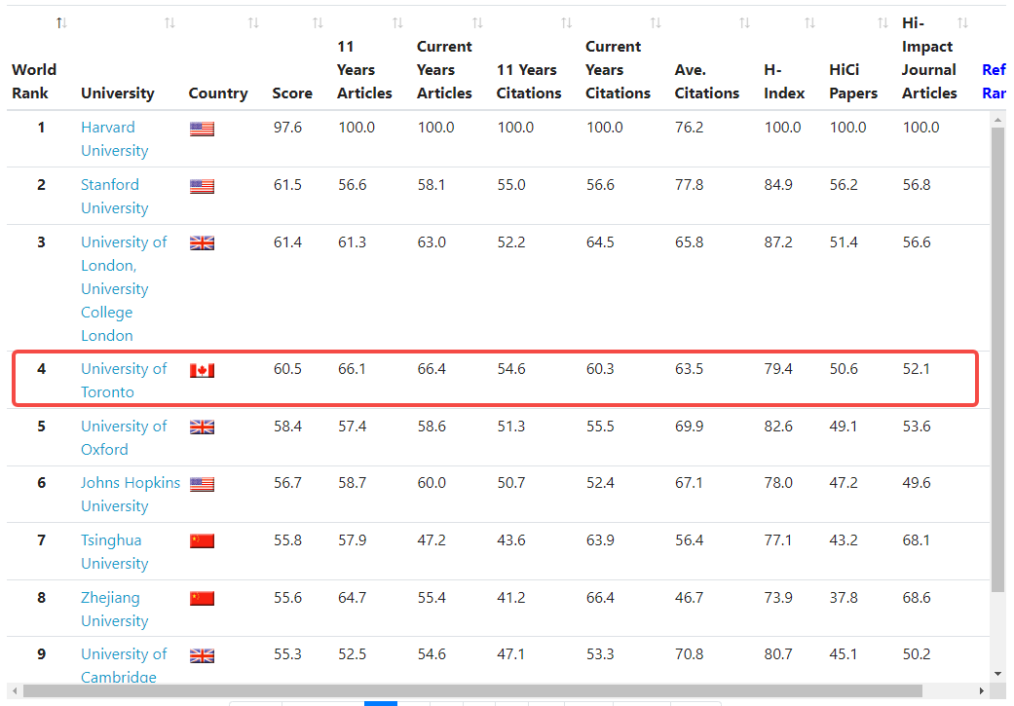The height and width of the screenshot is (706, 1014).
Task: Select Johns Hopkins' score value 56.7
Action: coord(287,483)
